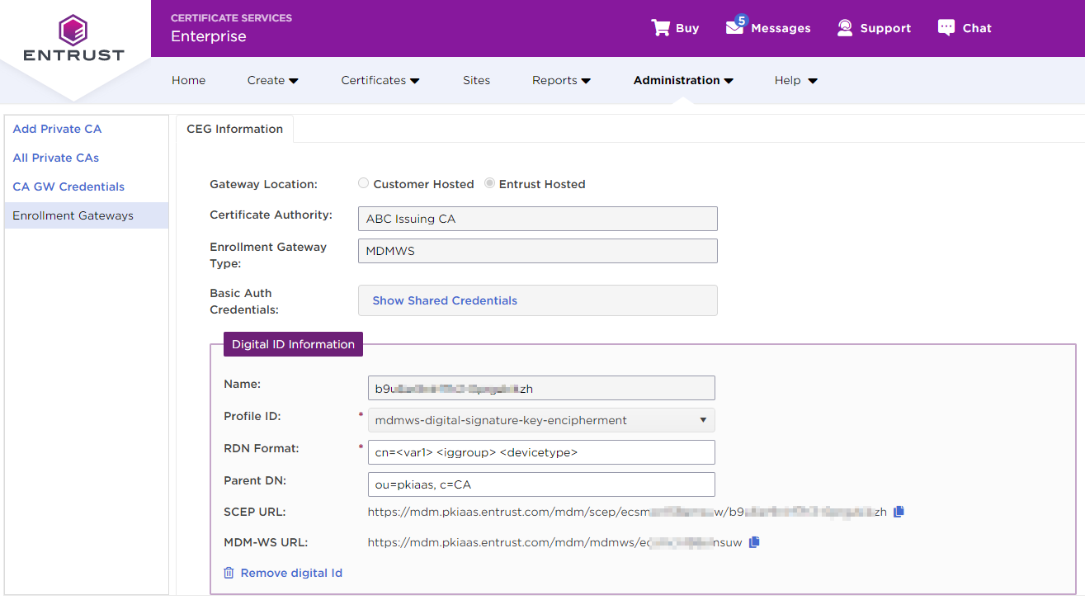Image resolution: width=1085 pixels, height=600 pixels.
Task: Go to the Sites menu item
Action: (476, 80)
